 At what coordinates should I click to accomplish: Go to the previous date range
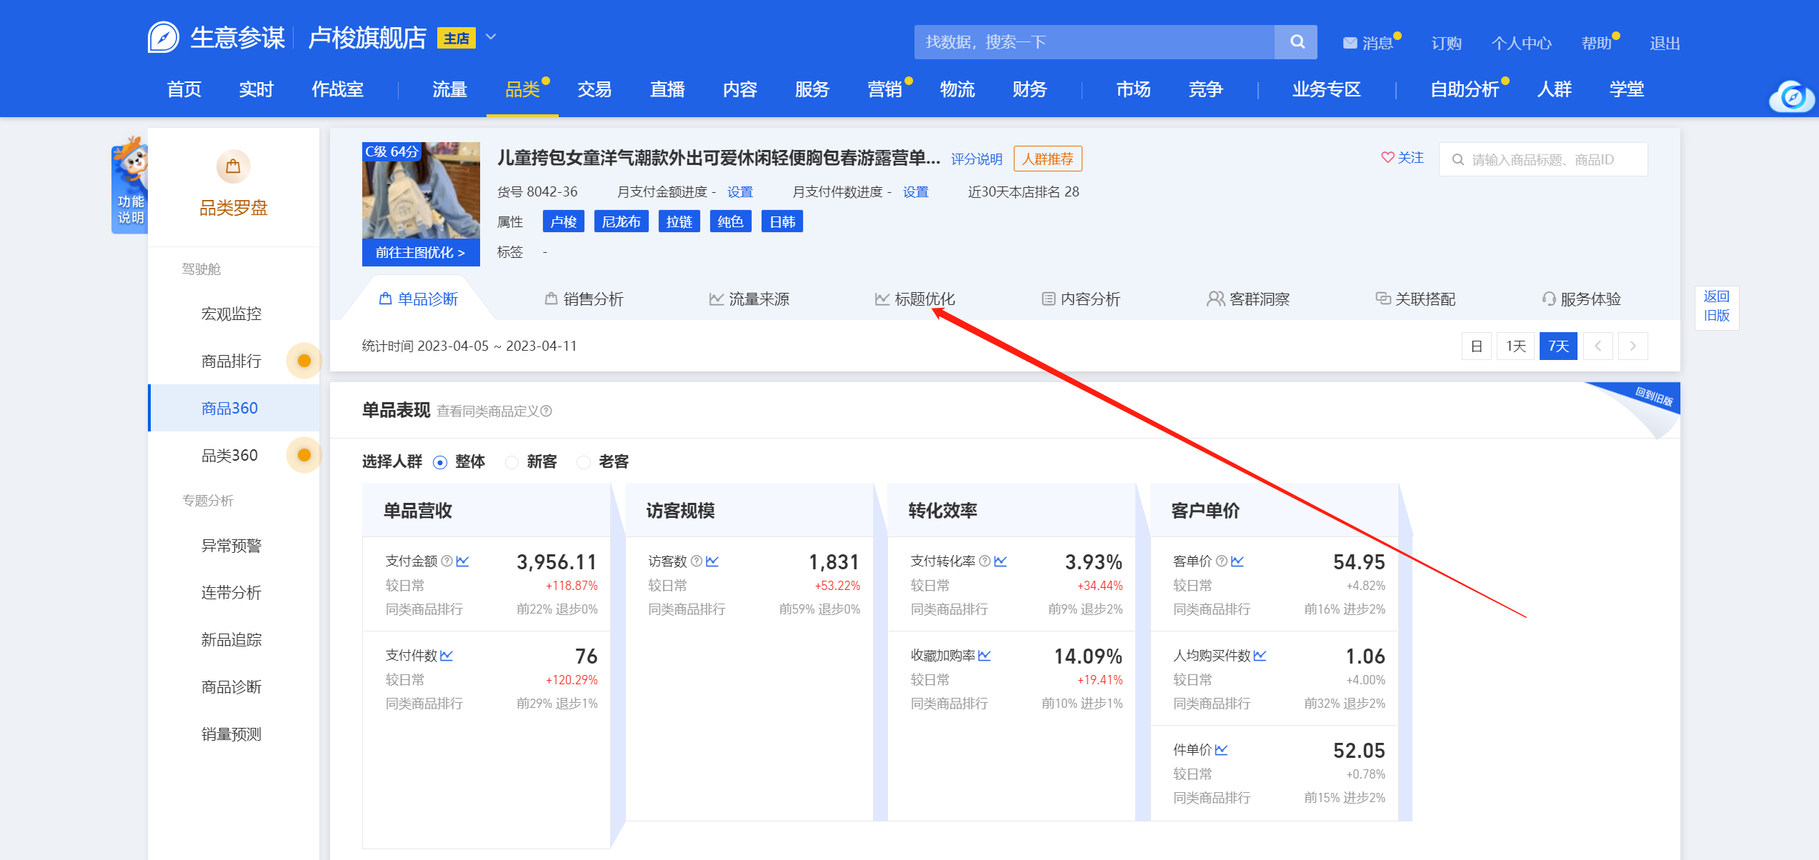click(1598, 346)
